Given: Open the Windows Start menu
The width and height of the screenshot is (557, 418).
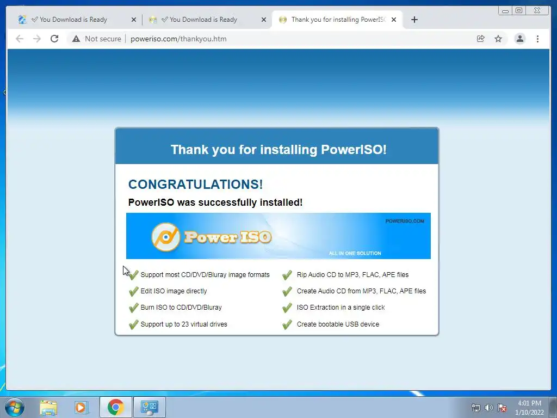Looking at the screenshot, I should pyautogui.click(x=15, y=407).
